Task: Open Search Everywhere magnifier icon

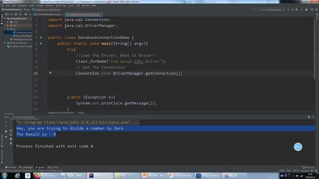Action: [x=317, y=9]
